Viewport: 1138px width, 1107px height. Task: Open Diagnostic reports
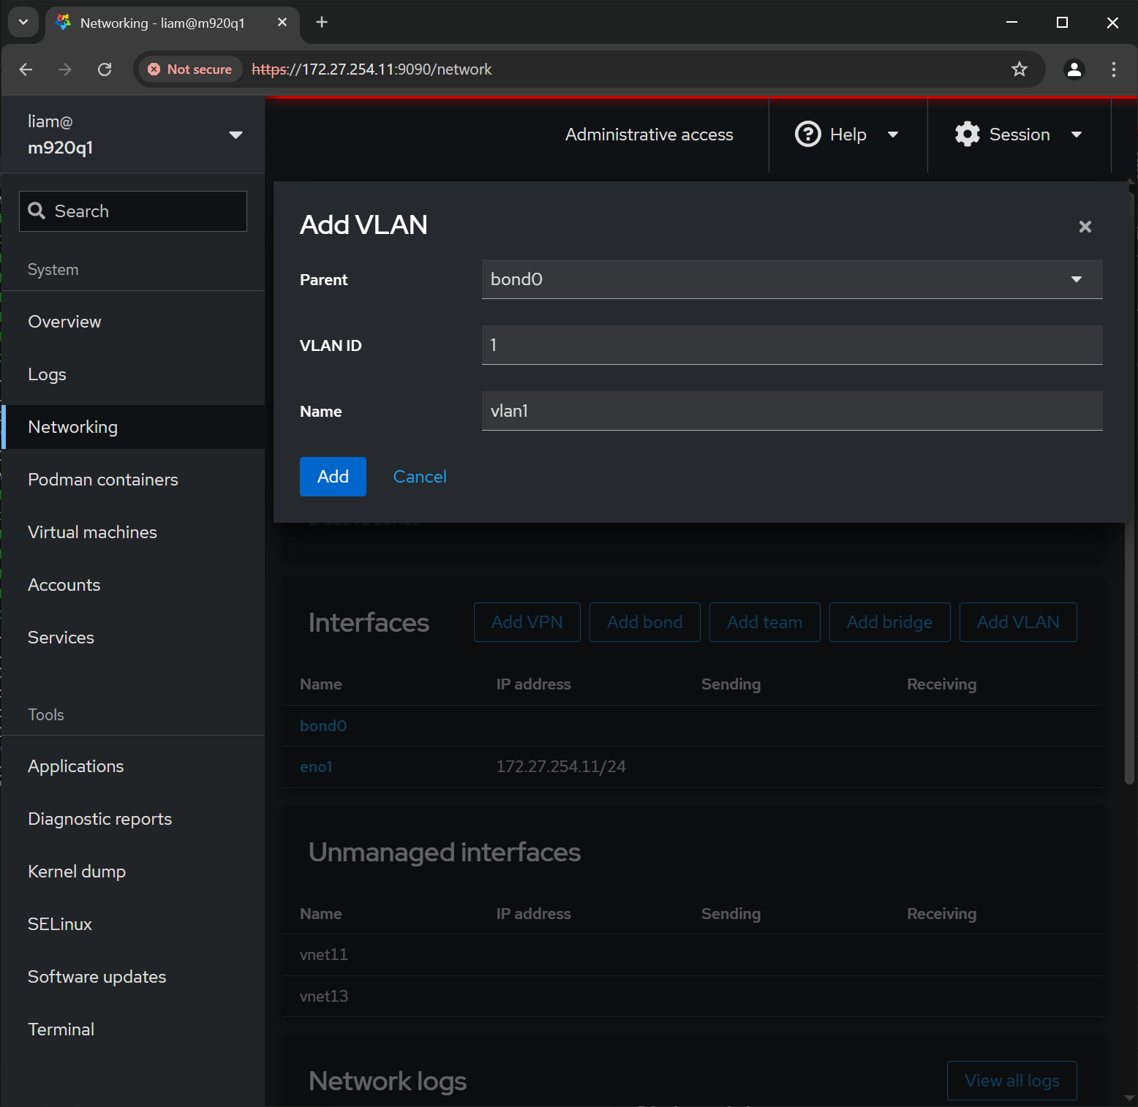(133, 819)
